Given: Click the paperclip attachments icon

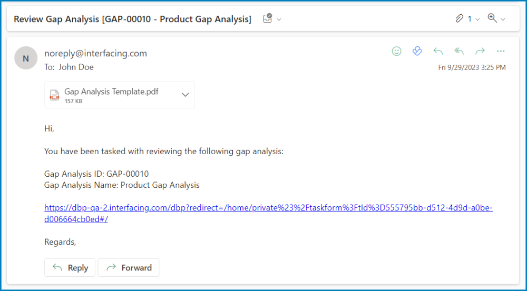Looking at the screenshot, I should coord(460,19).
